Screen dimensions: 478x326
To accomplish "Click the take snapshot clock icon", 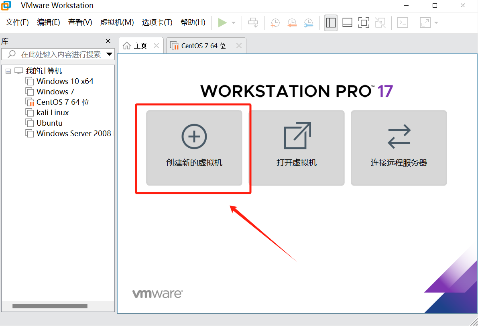I will pos(275,23).
